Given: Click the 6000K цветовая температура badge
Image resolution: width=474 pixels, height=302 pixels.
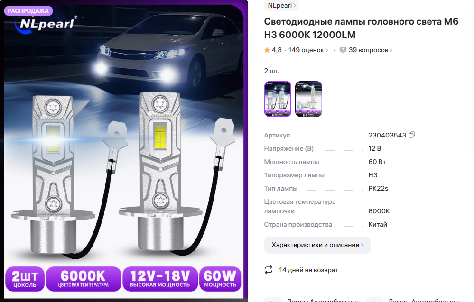Looking at the screenshot, I should (x=84, y=279).
